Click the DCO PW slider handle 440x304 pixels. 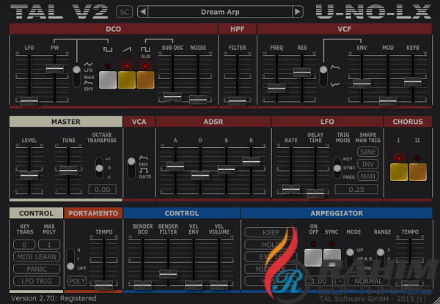[55, 68]
